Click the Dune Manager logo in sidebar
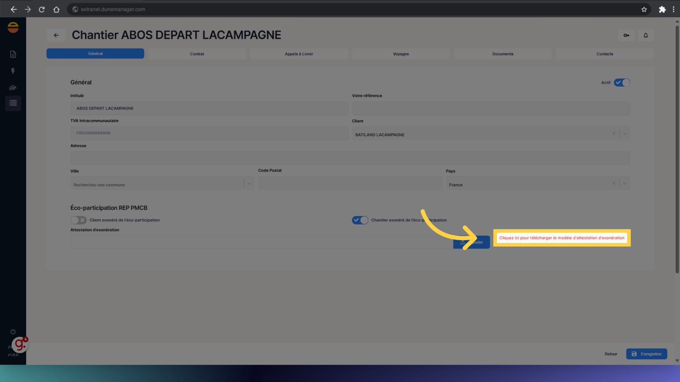Screen dimensions: 680x382 pyautogui.click(x=13, y=27)
